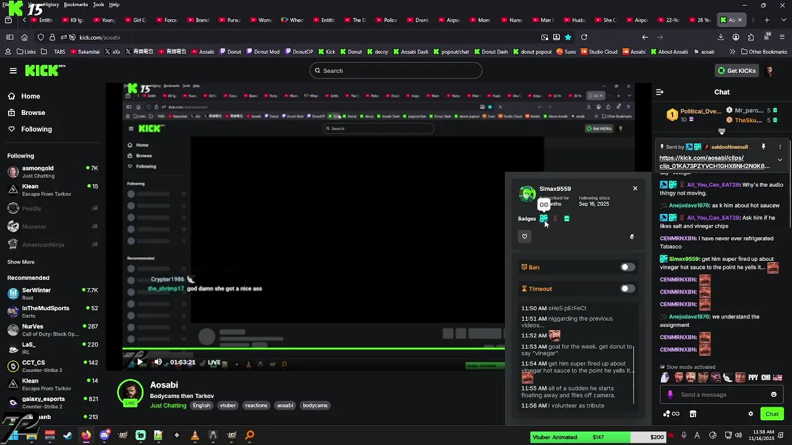Go to Home in Kick sidebar

[25, 96]
